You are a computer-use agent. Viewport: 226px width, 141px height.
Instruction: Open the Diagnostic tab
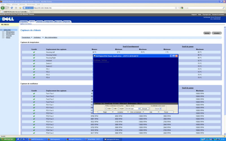[x=67, y=22]
